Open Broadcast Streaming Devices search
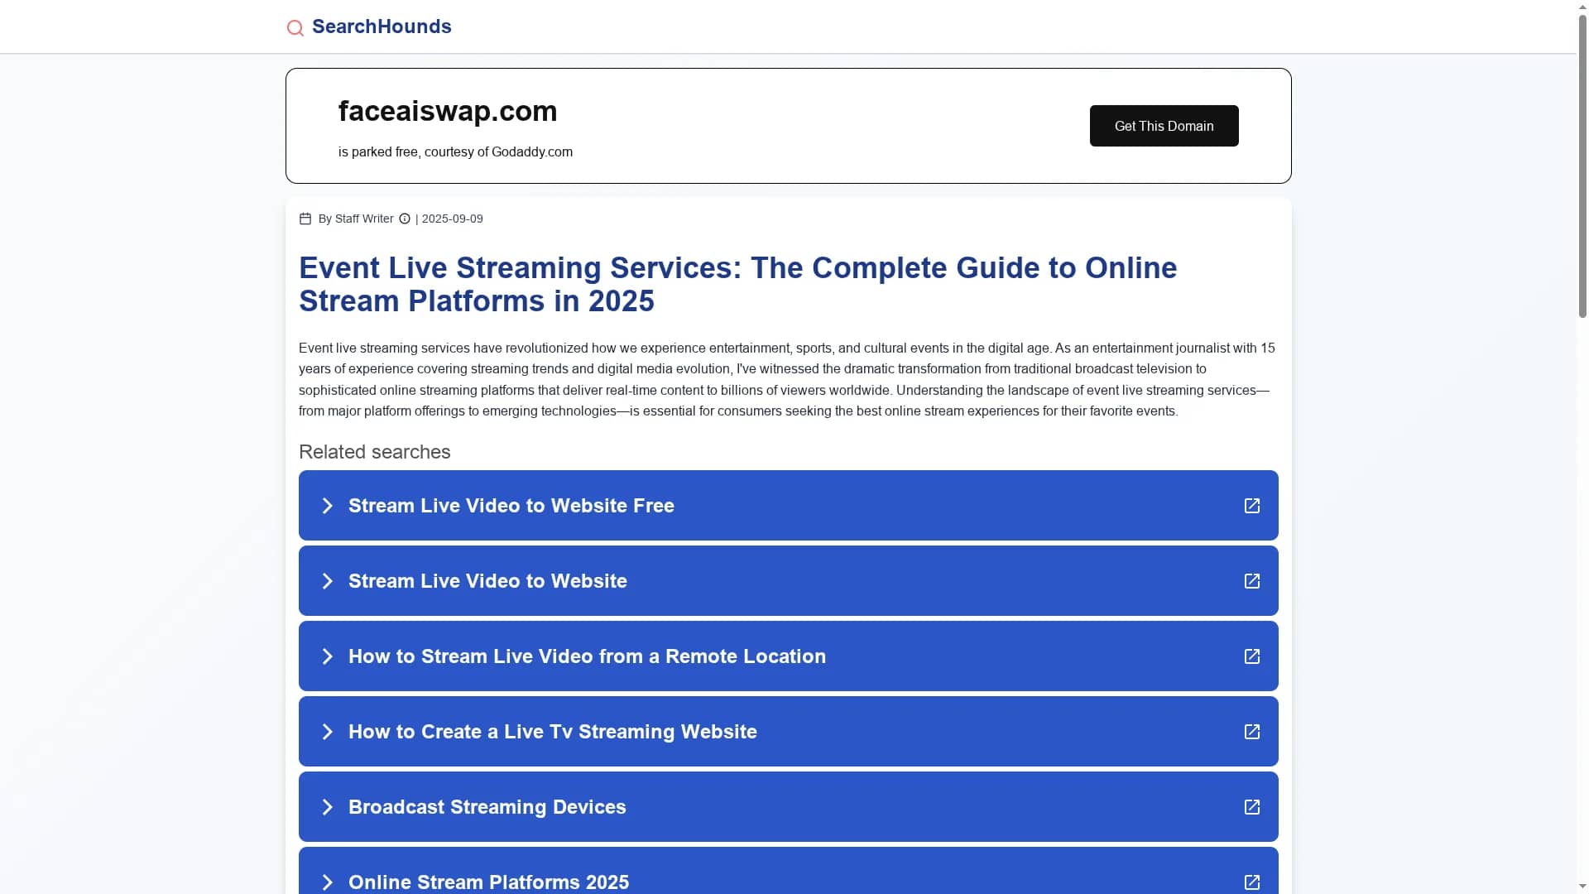 click(788, 806)
